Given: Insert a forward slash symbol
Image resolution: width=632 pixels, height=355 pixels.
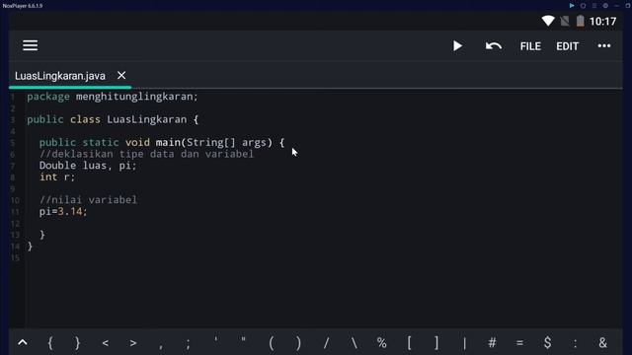Looking at the screenshot, I should pyautogui.click(x=326, y=343).
